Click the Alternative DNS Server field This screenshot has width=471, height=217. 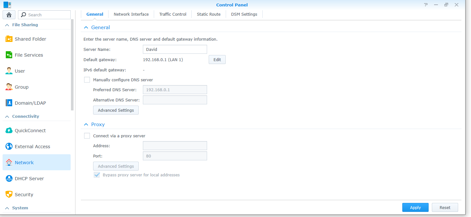click(x=175, y=100)
